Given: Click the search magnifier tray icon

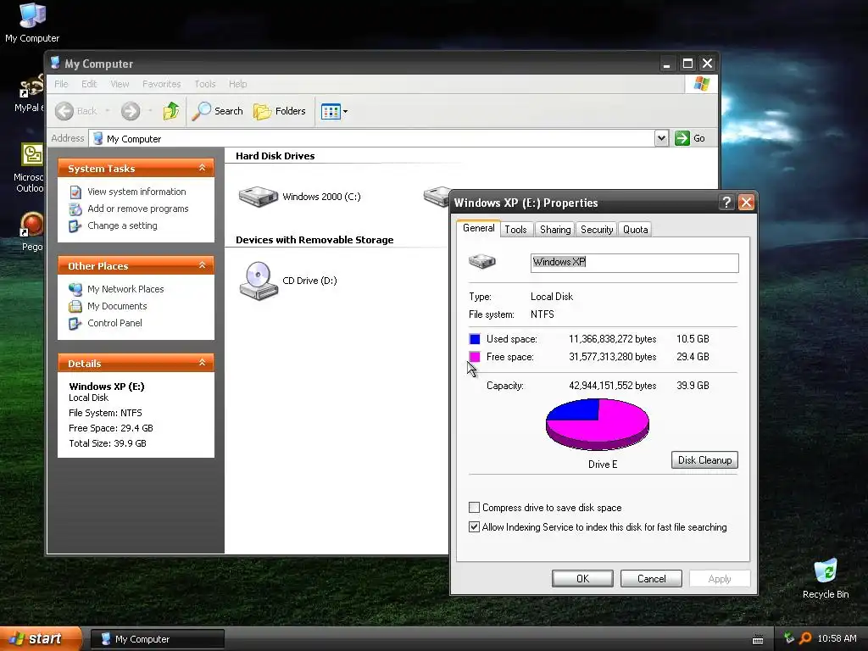Looking at the screenshot, I should (x=805, y=638).
